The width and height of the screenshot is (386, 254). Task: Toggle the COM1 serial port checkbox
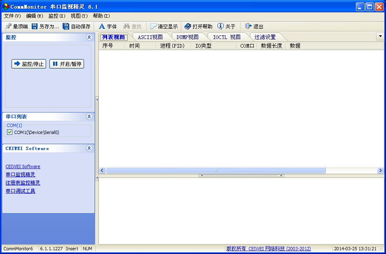[x=10, y=132]
